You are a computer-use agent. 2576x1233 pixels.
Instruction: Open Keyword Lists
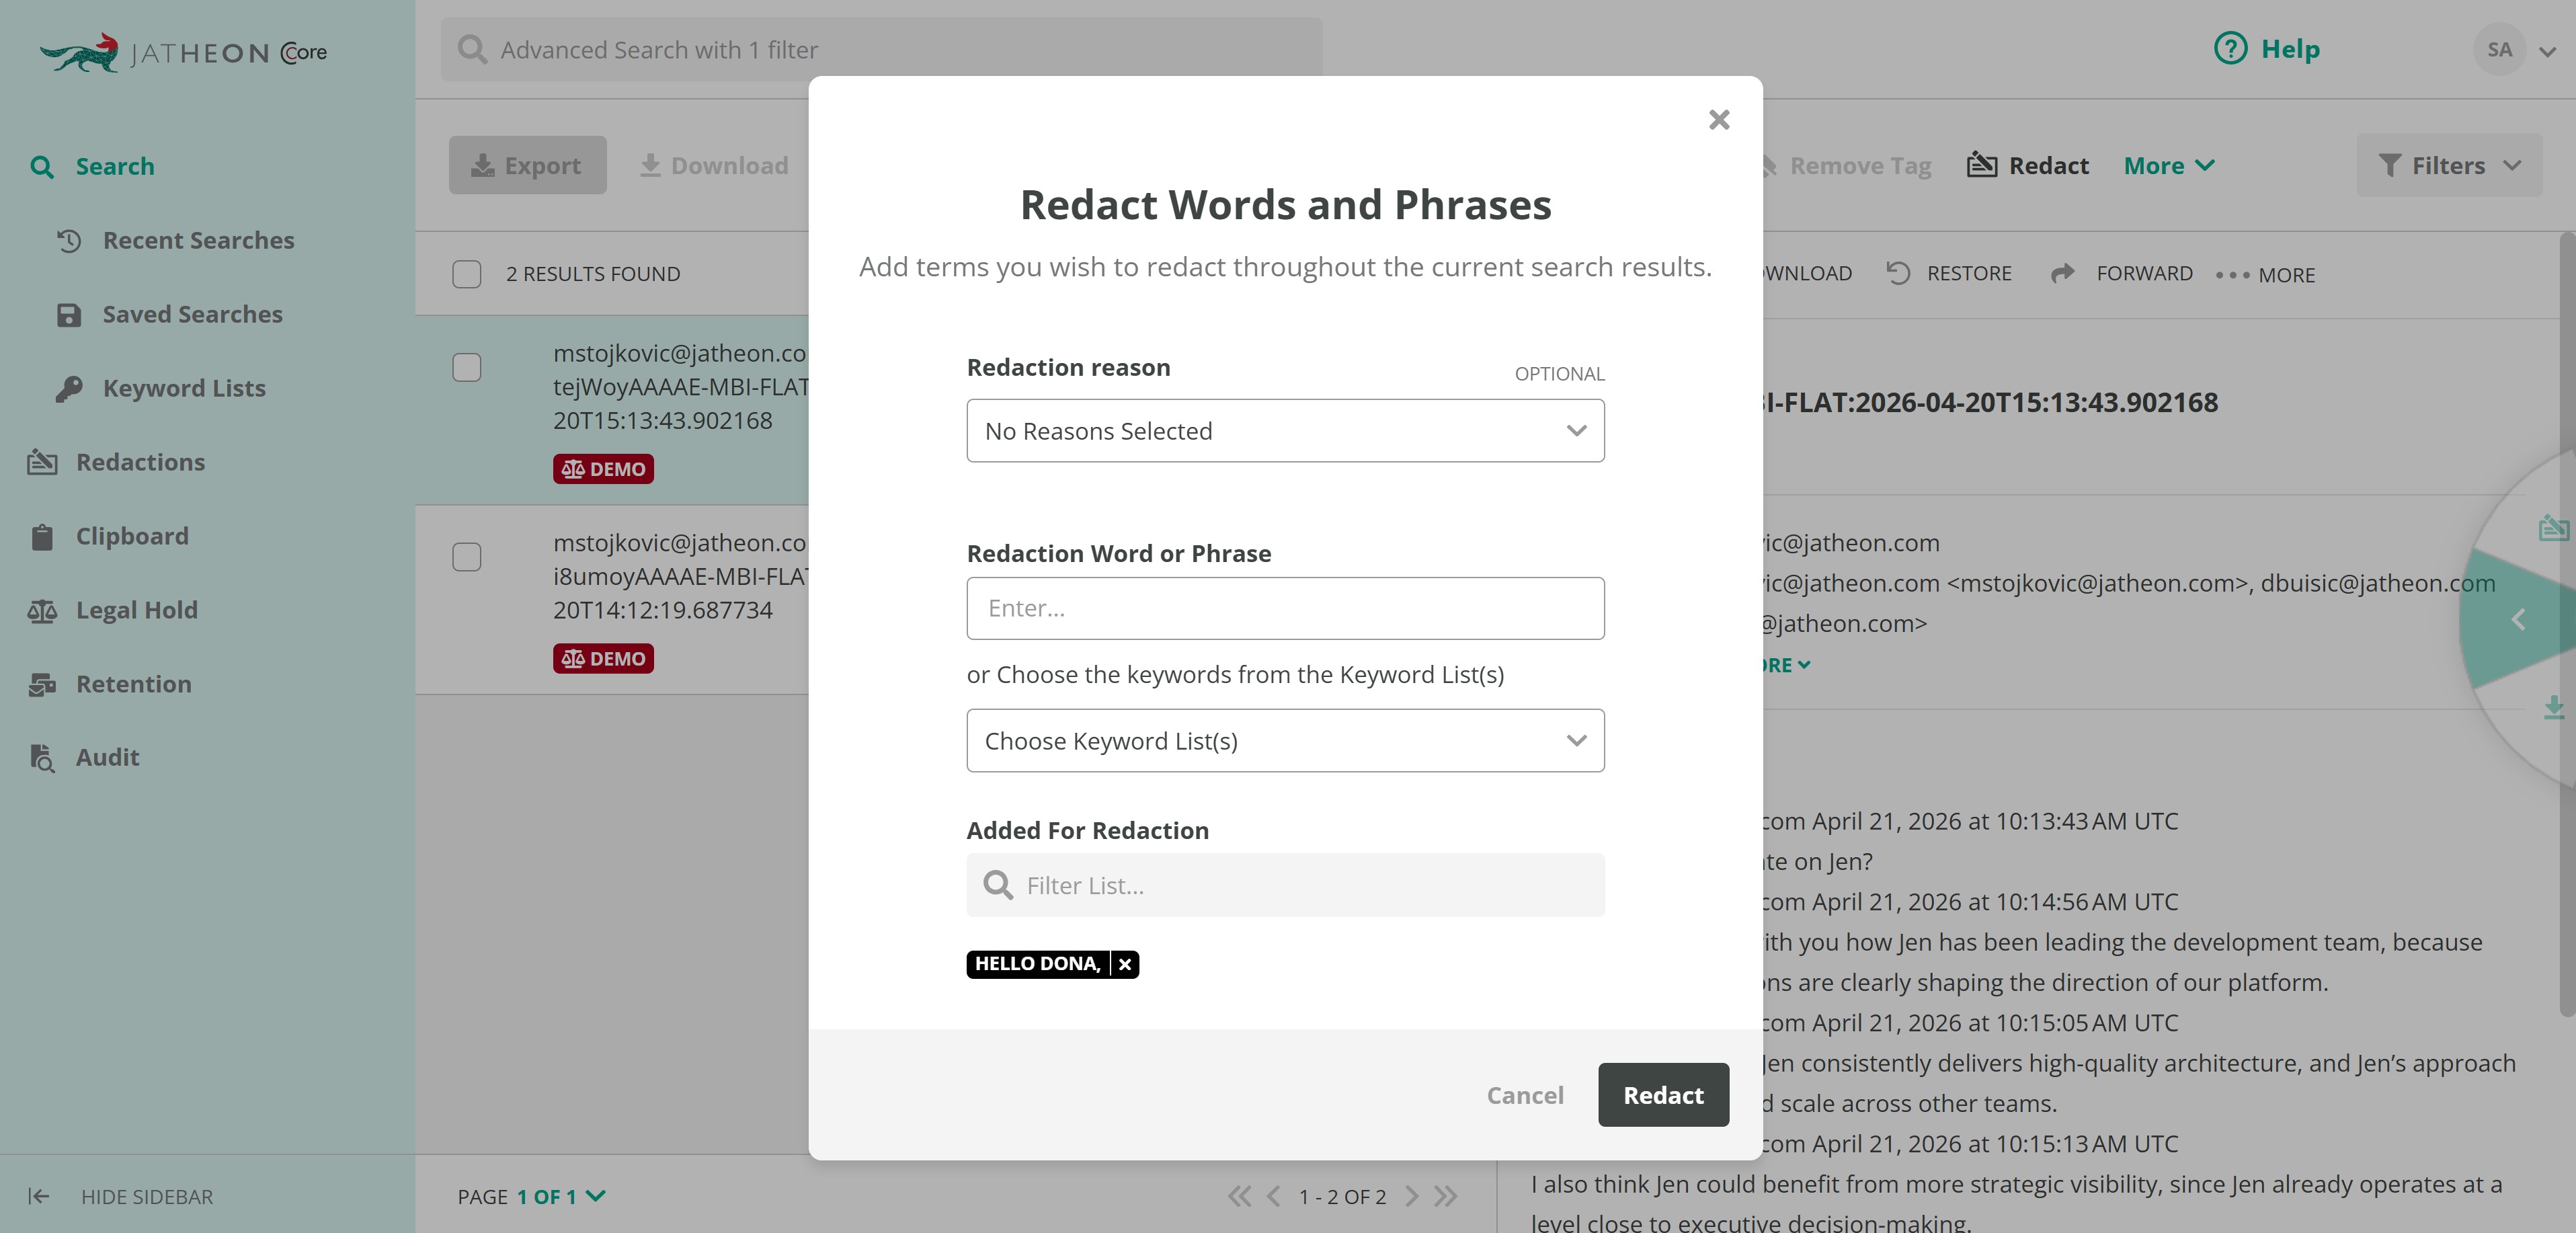184,388
